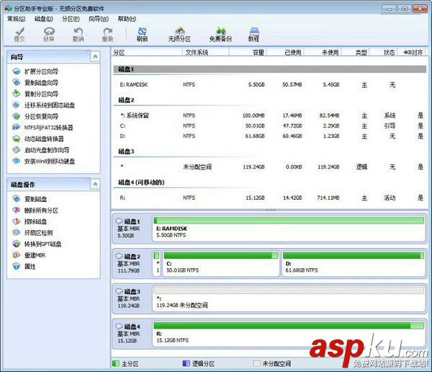Viewport: 432px width, 372px height.
Task: Click the 重做 (Redo) toolbar icon
Action: tap(107, 33)
